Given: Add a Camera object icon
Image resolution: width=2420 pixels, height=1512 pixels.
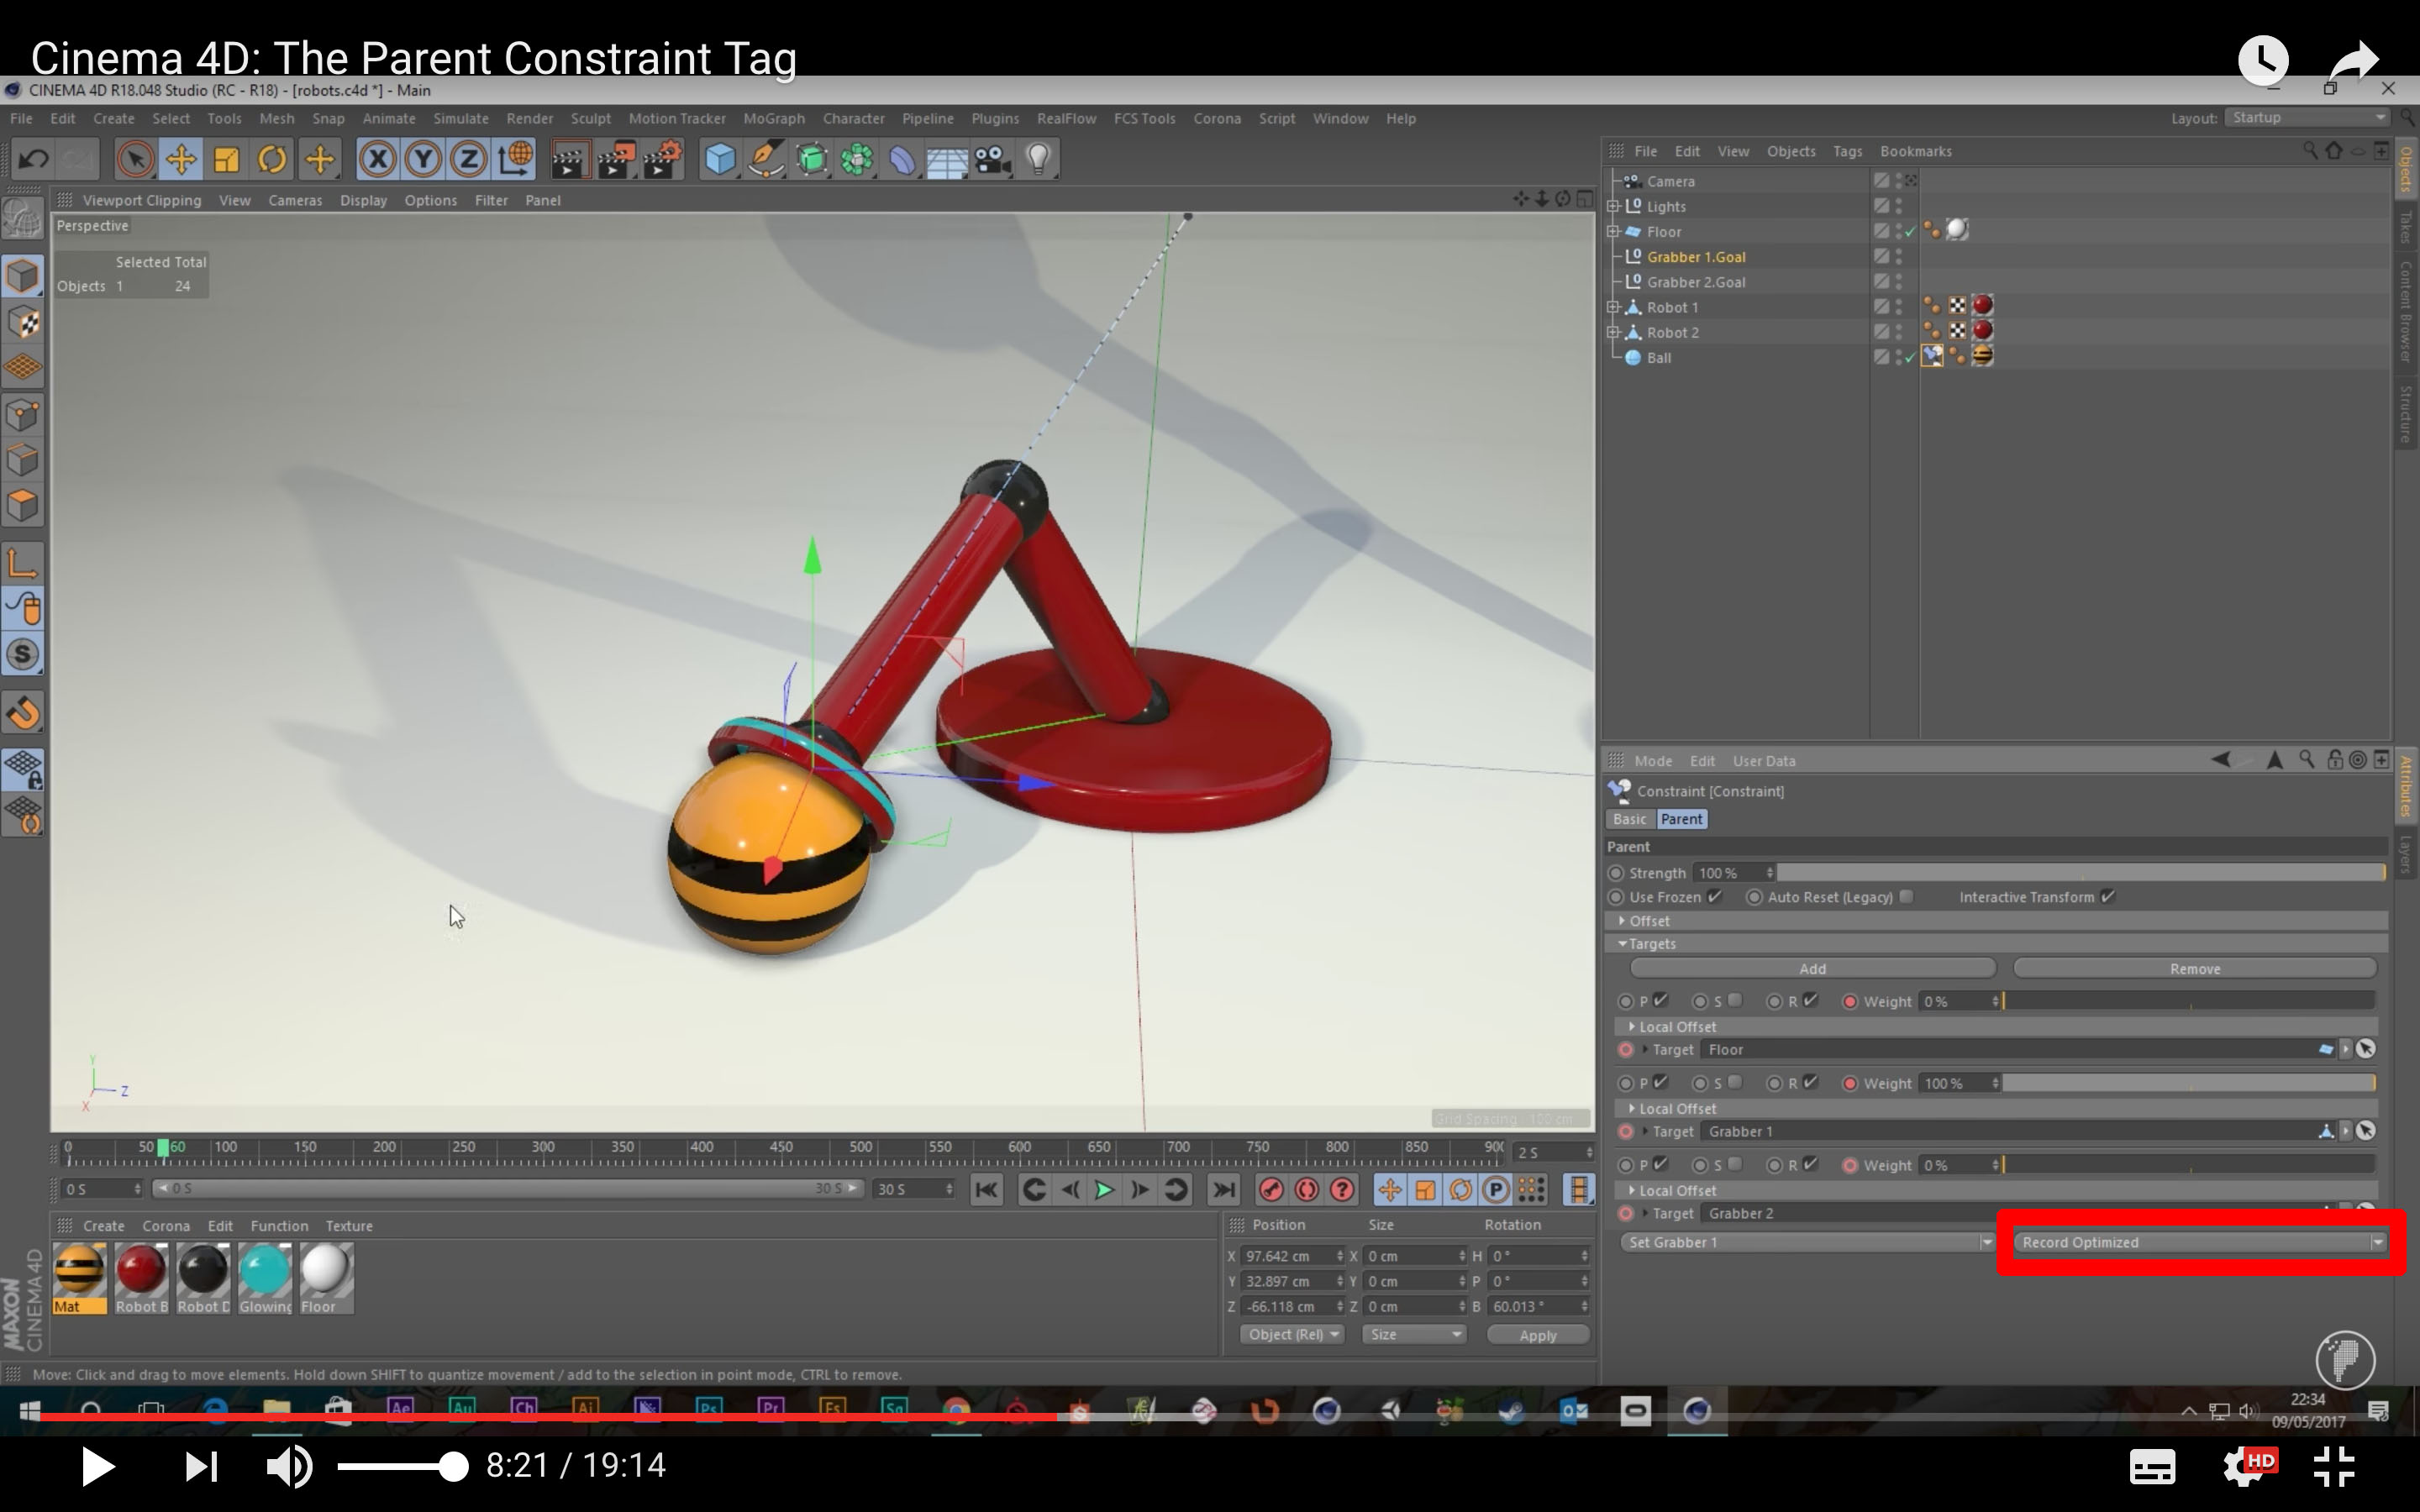Looking at the screenshot, I should pos(993,159).
